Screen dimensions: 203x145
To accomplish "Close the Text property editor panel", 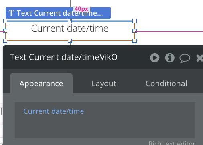I will (x=200, y=58).
